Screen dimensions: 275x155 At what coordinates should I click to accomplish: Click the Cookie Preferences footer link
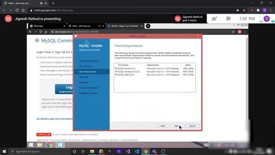(x=130, y=140)
